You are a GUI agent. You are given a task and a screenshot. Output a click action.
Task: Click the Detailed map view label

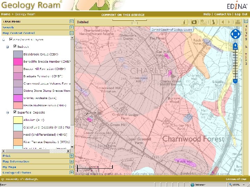83,22
